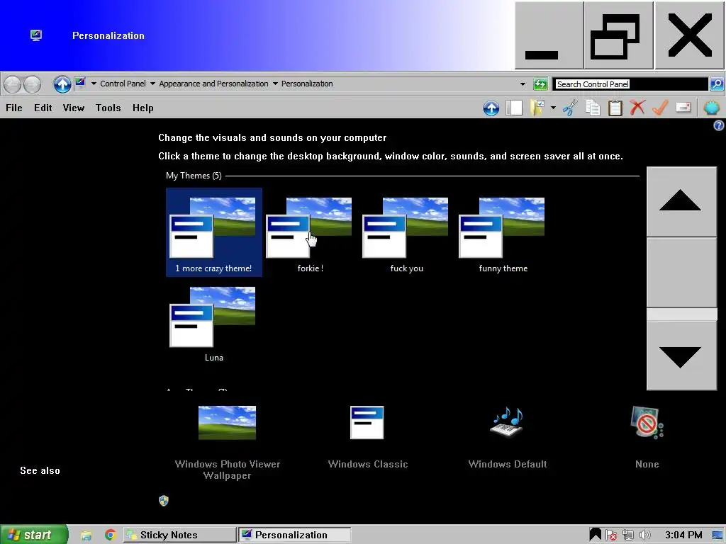Click the blue Up arrow by the address bar
This screenshot has height=544, width=726.
point(62,84)
